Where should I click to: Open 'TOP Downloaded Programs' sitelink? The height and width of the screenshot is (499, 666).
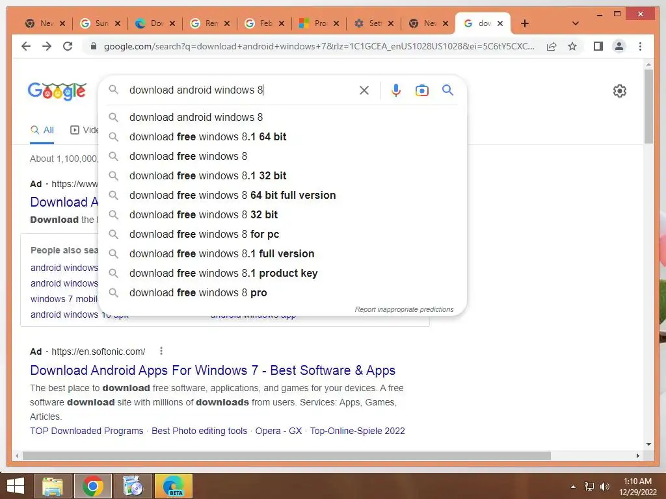click(x=87, y=431)
